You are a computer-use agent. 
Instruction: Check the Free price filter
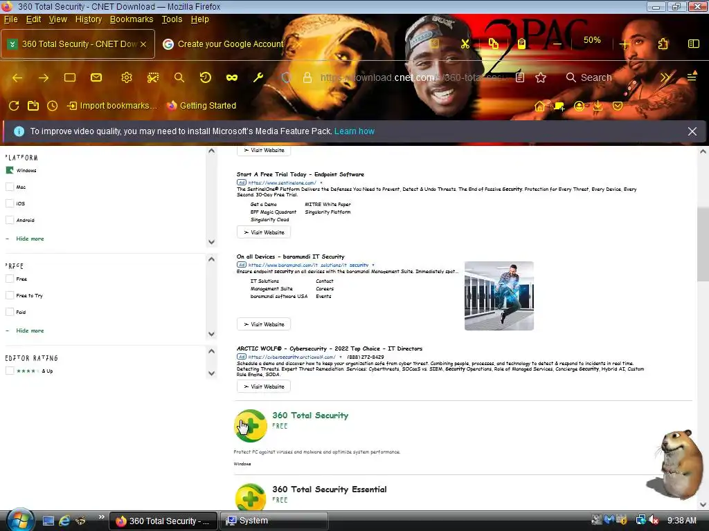tap(10, 279)
